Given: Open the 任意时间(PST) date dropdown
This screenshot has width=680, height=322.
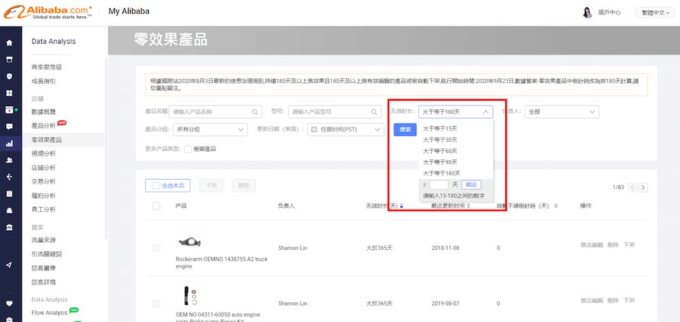Looking at the screenshot, I should (x=345, y=129).
